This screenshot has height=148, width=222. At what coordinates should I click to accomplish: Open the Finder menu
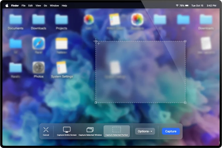(x=15, y=5)
